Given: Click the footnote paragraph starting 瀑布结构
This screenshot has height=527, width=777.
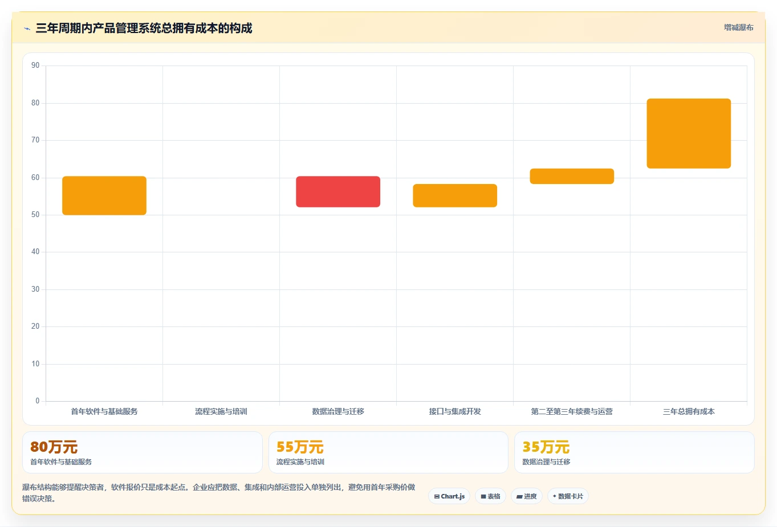Looking at the screenshot, I should (x=219, y=493).
